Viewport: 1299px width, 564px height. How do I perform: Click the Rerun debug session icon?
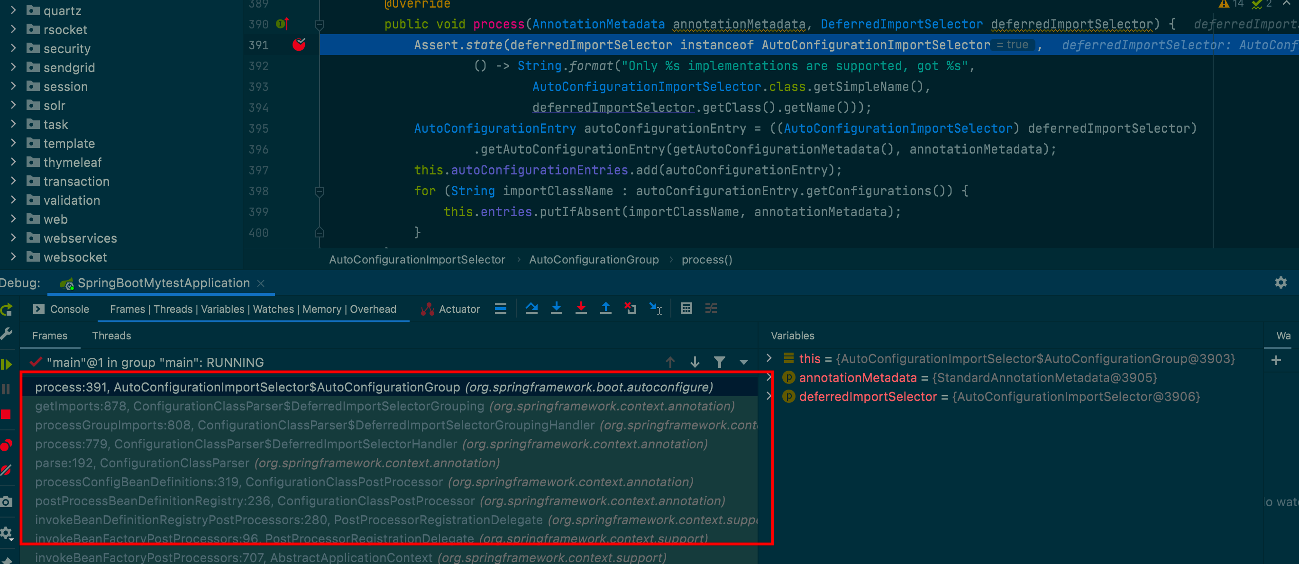[x=6, y=310]
